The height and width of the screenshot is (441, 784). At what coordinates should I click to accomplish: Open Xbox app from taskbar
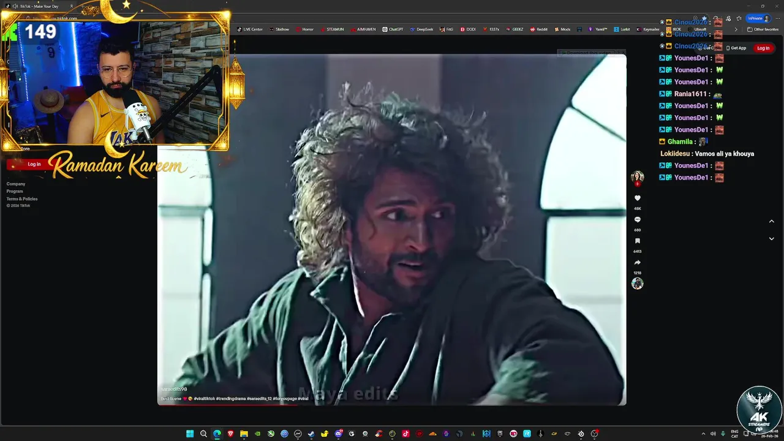pos(271,434)
